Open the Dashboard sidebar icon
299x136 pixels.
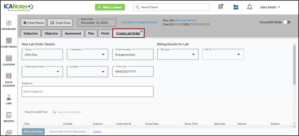(x=9, y=24)
